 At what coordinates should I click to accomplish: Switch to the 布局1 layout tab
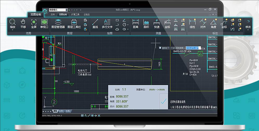62,111
